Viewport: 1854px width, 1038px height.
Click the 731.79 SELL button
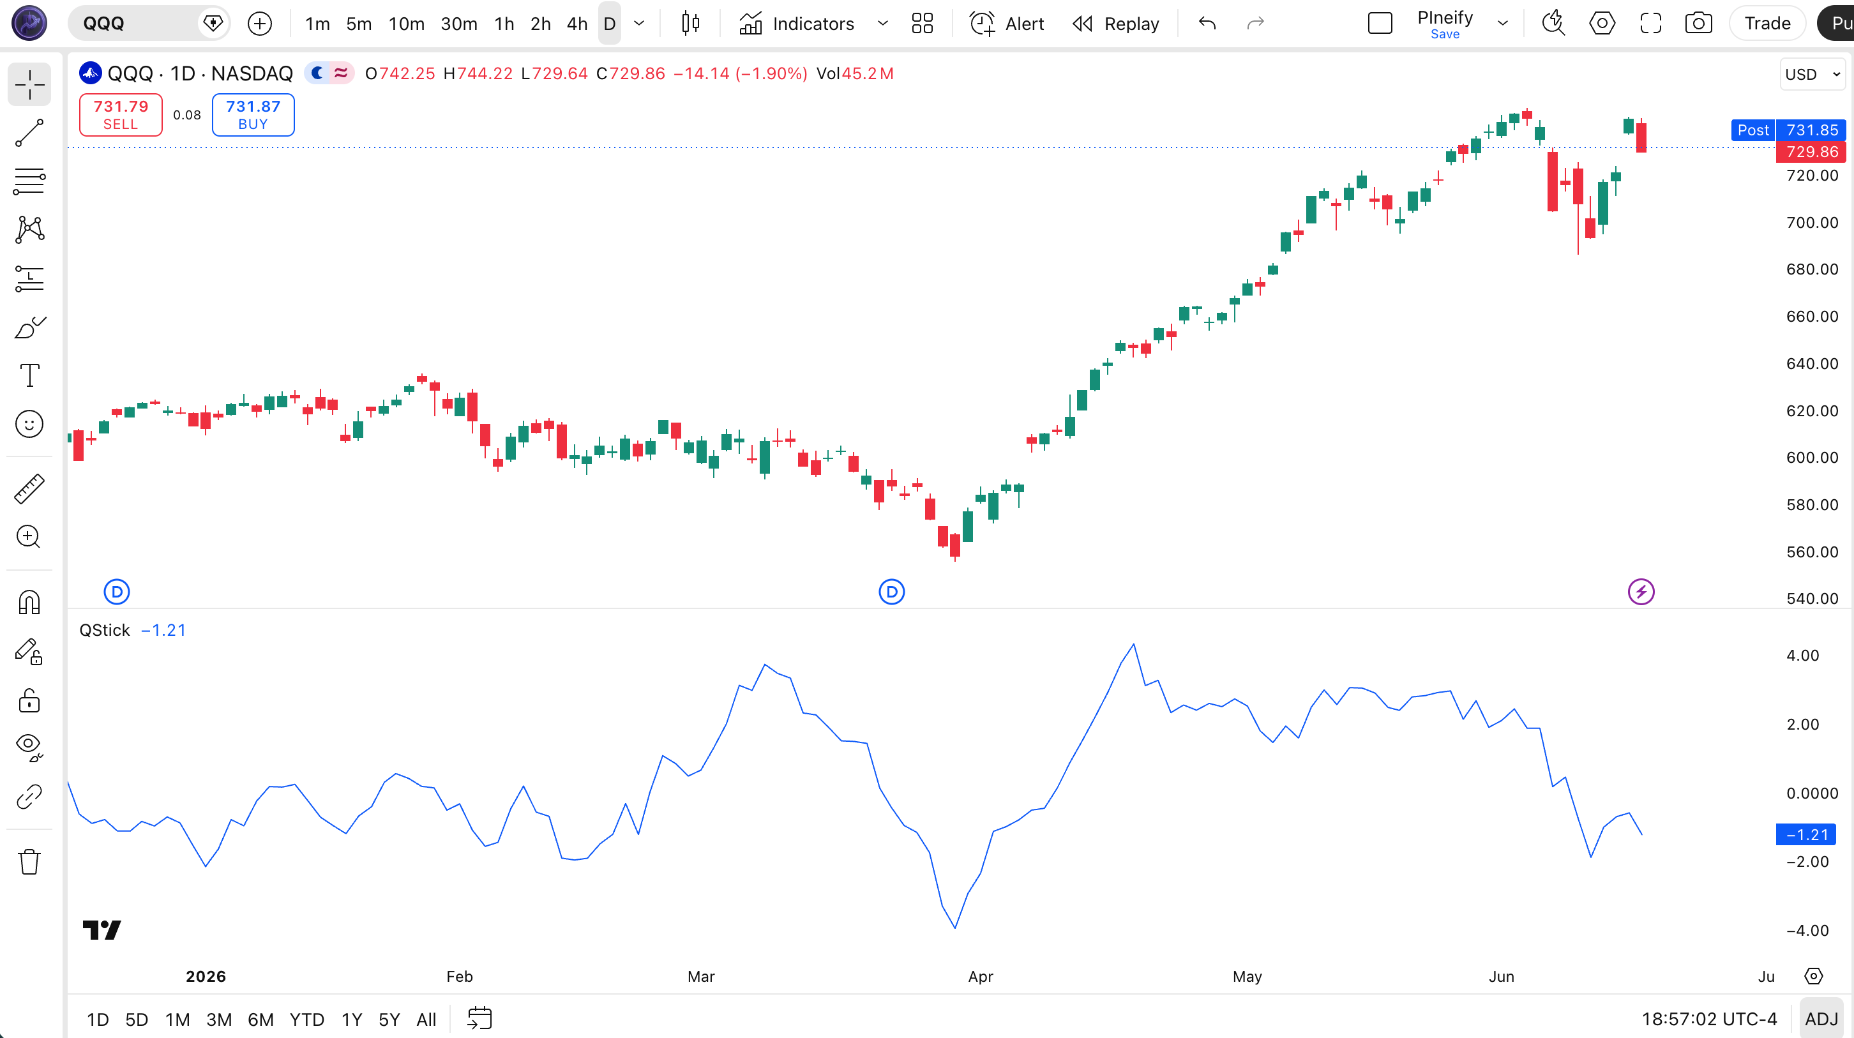click(x=120, y=114)
